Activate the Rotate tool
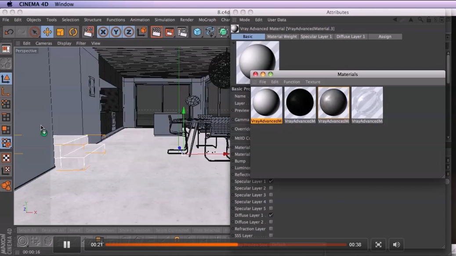The image size is (456, 256). click(73, 32)
